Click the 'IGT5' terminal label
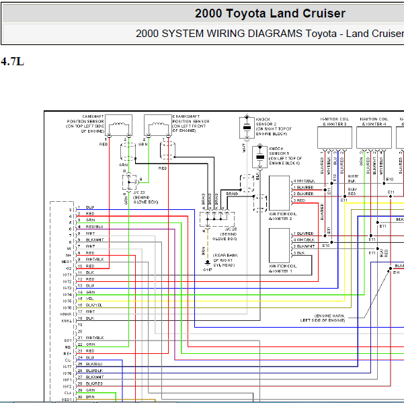 (67, 301)
